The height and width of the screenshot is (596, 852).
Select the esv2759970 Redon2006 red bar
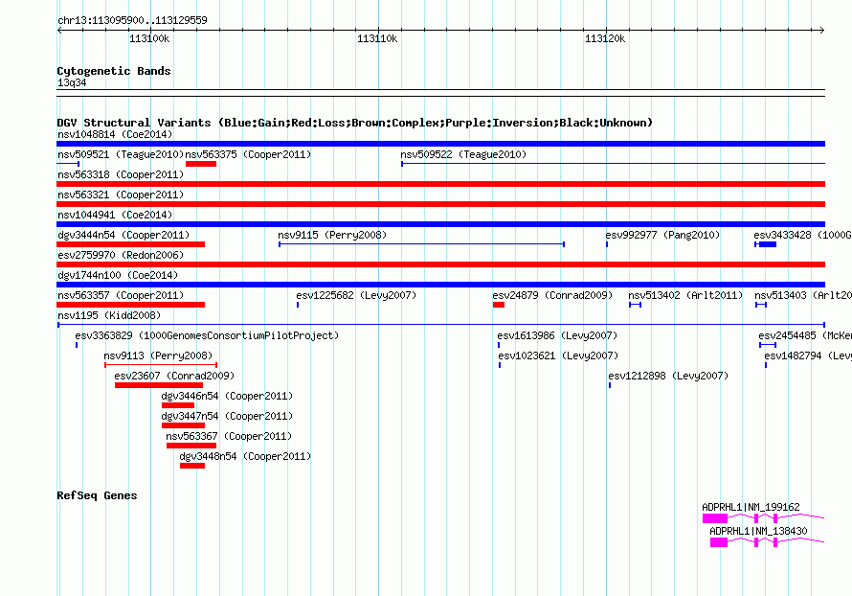[x=440, y=264]
